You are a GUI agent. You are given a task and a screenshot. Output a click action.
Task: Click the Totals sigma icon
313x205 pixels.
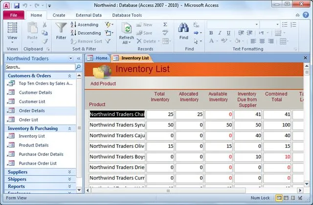pyautogui.click(x=165, y=24)
